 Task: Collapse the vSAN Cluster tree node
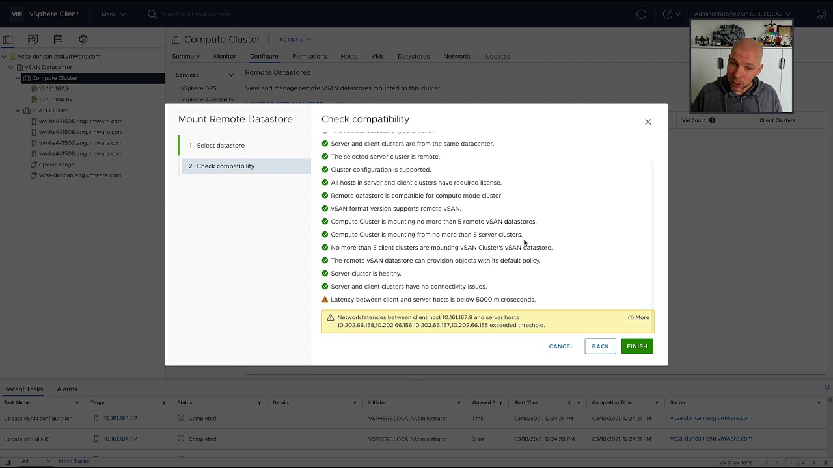18,110
